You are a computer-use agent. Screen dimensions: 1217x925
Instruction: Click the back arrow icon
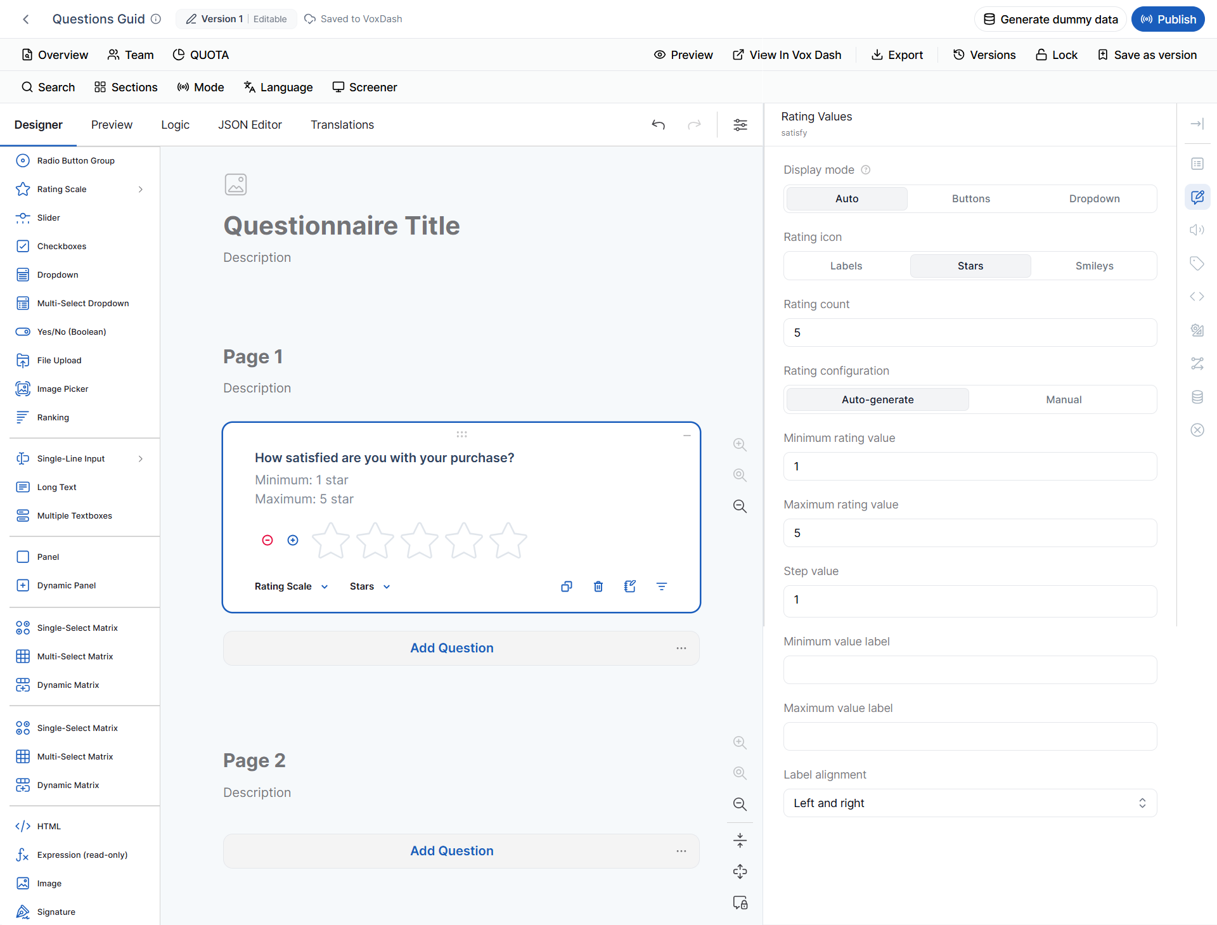tap(26, 19)
